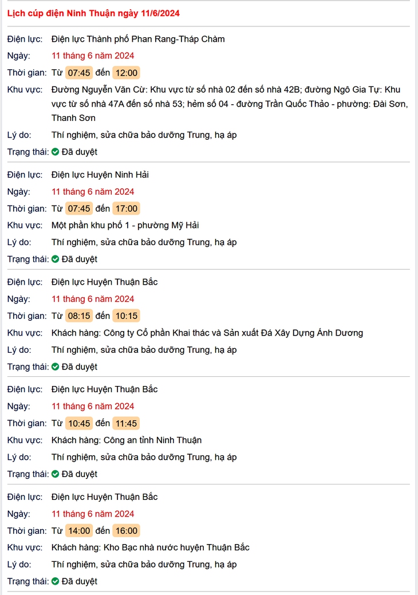The width and height of the screenshot is (418, 595).
Task: Click the heading Lịch cúp điện Ninh Thuận ngày 11/6/2024
Action: [93, 13]
